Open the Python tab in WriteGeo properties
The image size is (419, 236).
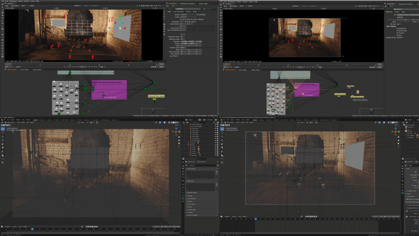397,12
